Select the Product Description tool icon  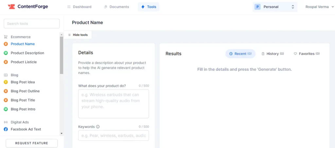(6, 53)
